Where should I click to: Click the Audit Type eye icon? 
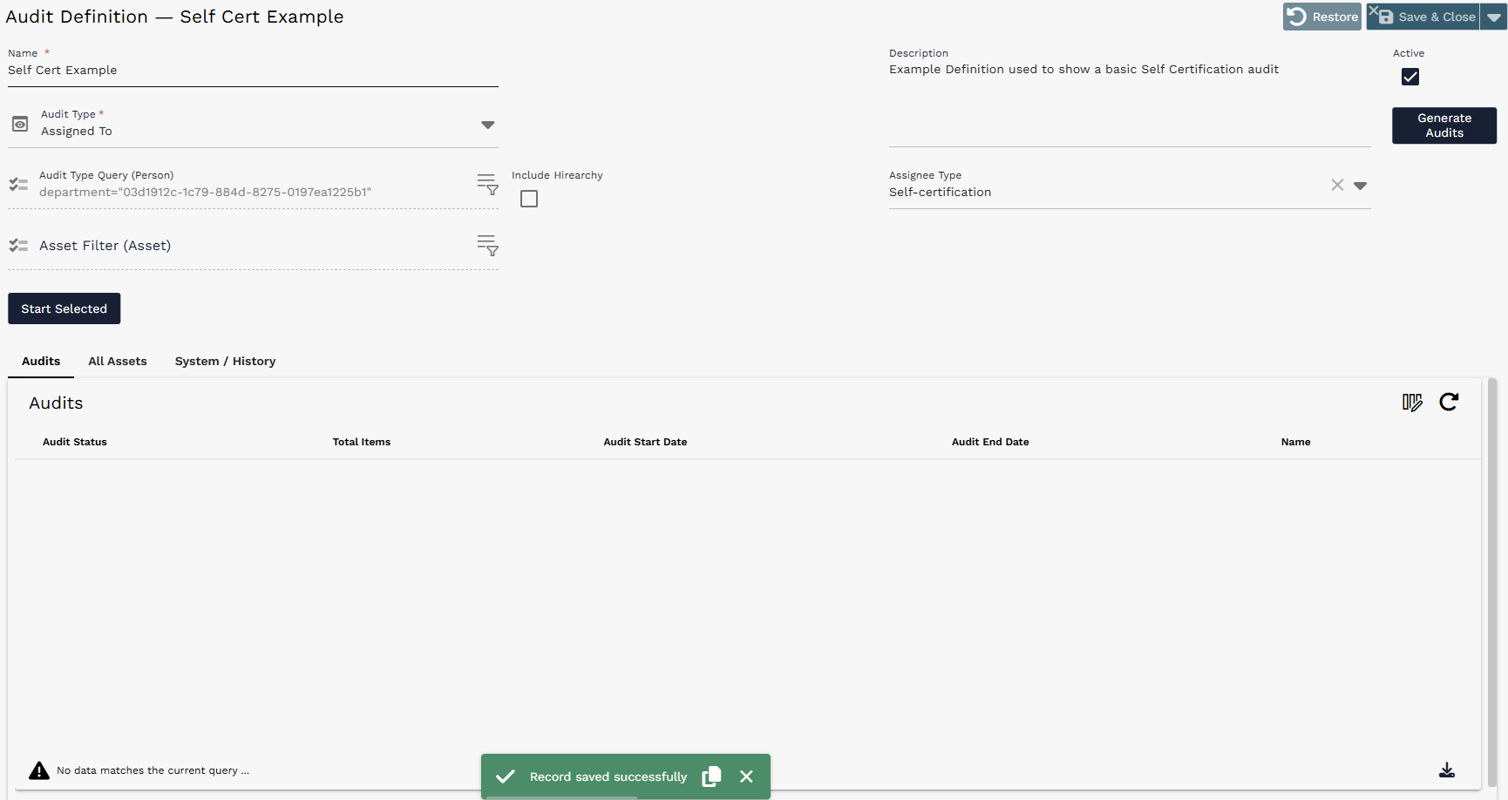(20, 125)
